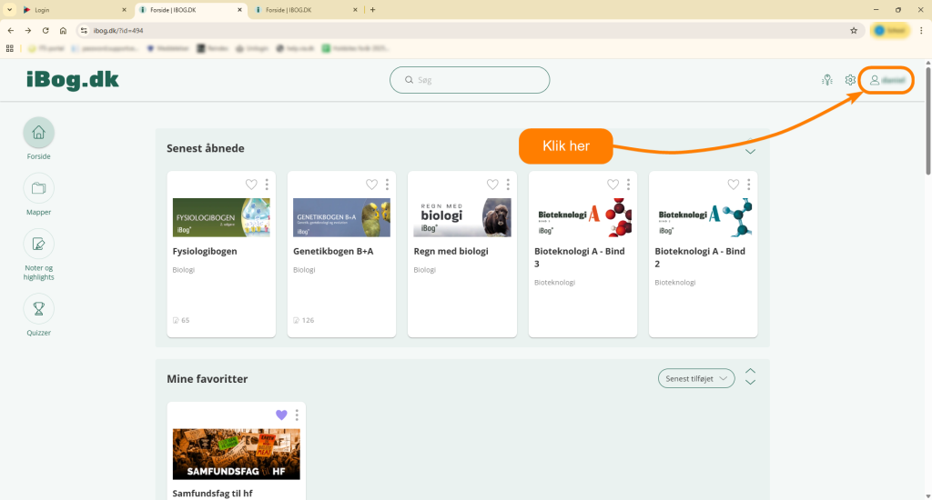Image resolution: width=932 pixels, height=500 pixels.
Task: Open three-dot menu on Regn med biologi card
Action: (x=507, y=185)
